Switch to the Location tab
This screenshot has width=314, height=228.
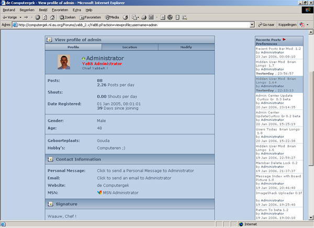point(130,47)
